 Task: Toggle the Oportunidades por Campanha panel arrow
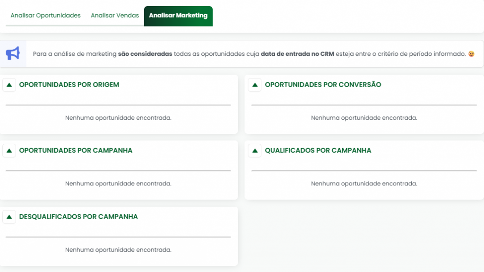[x=9, y=151]
